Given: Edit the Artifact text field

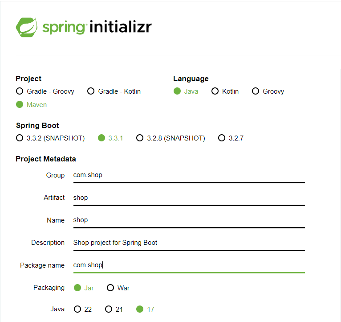Looking at the screenshot, I should (189, 198).
